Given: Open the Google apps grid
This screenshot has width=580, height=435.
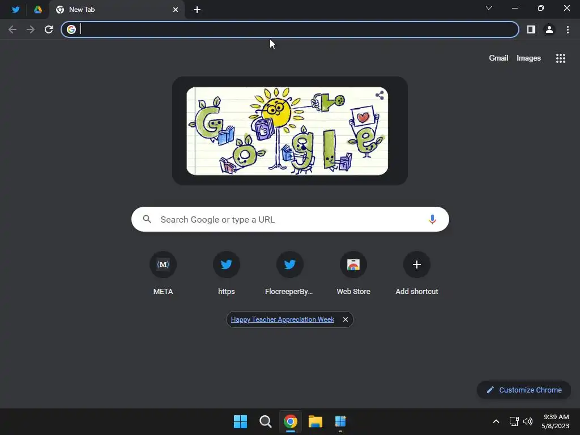Looking at the screenshot, I should 561,58.
